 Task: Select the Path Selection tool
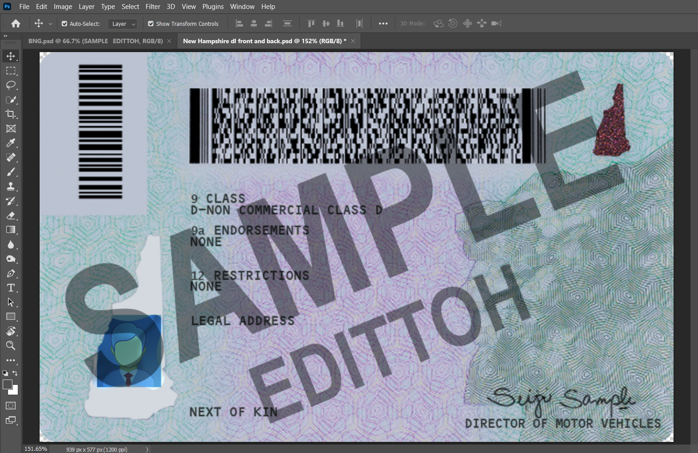pyautogui.click(x=11, y=302)
